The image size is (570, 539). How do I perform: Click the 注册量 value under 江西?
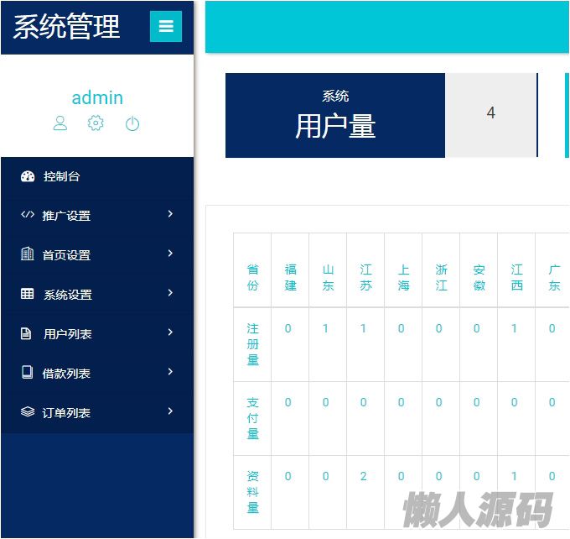[x=515, y=328]
